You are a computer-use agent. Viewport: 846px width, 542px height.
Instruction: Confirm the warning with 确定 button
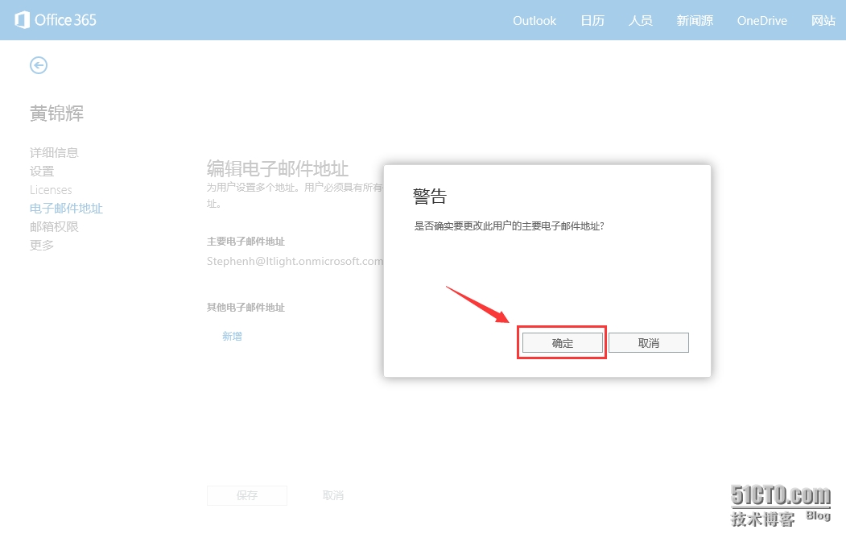[562, 343]
